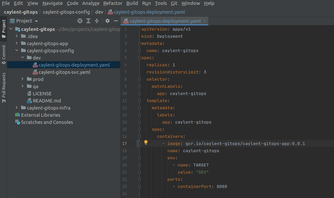Select the LICENSE file
Screen dimensions: 334x198
click(42, 94)
